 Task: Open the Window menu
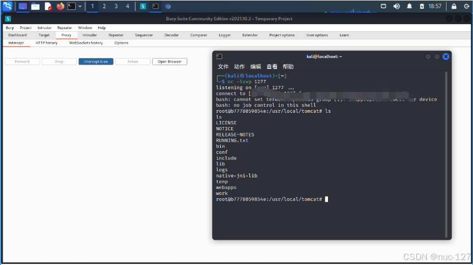pyautogui.click(x=85, y=28)
